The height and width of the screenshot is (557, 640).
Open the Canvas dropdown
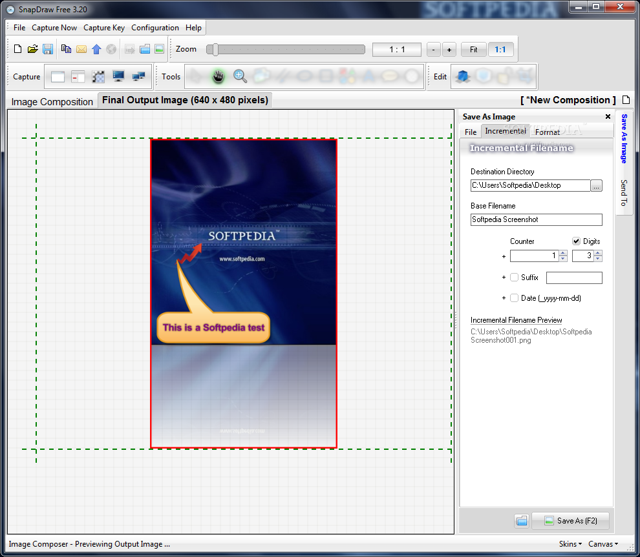point(603,544)
